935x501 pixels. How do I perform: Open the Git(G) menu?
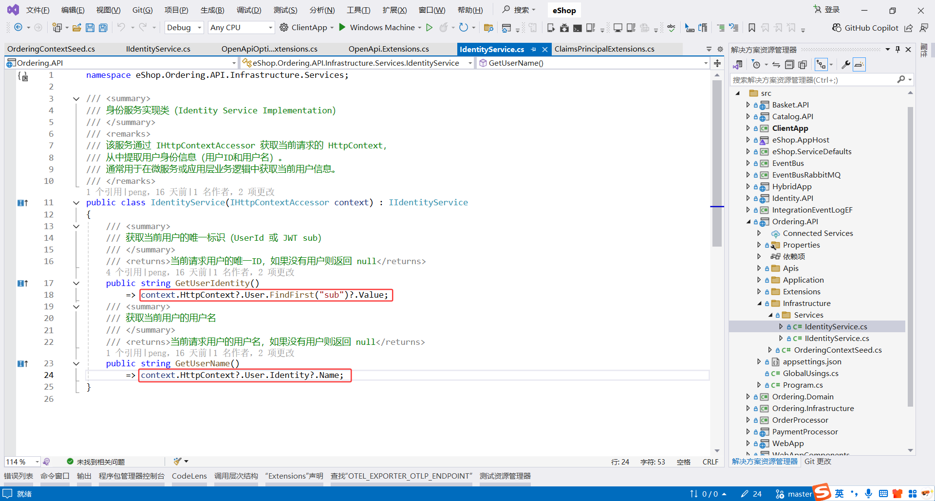click(142, 10)
